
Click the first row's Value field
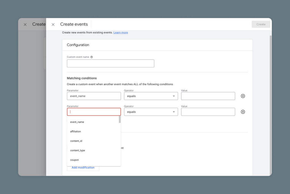point(208,96)
